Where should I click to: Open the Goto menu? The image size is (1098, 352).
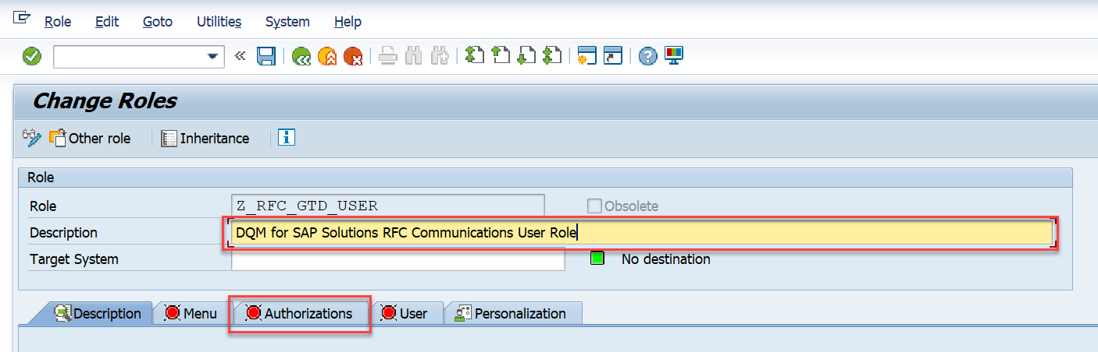point(157,22)
